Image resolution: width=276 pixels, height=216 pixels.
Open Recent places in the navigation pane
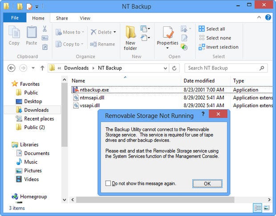pyautogui.click(x=35, y=119)
